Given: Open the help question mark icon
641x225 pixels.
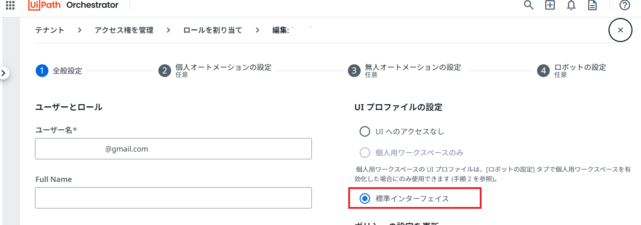Looking at the screenshot, I should pos(624,5).
